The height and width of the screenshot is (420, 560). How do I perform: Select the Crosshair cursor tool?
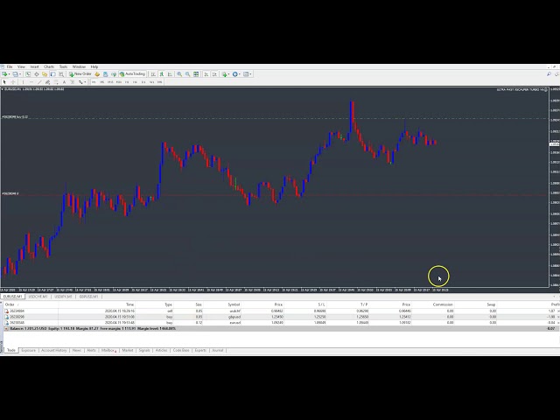pyautogui.click(x=11, y=82)
